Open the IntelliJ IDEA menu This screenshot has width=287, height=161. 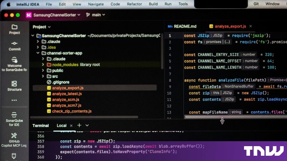point(28,4)
